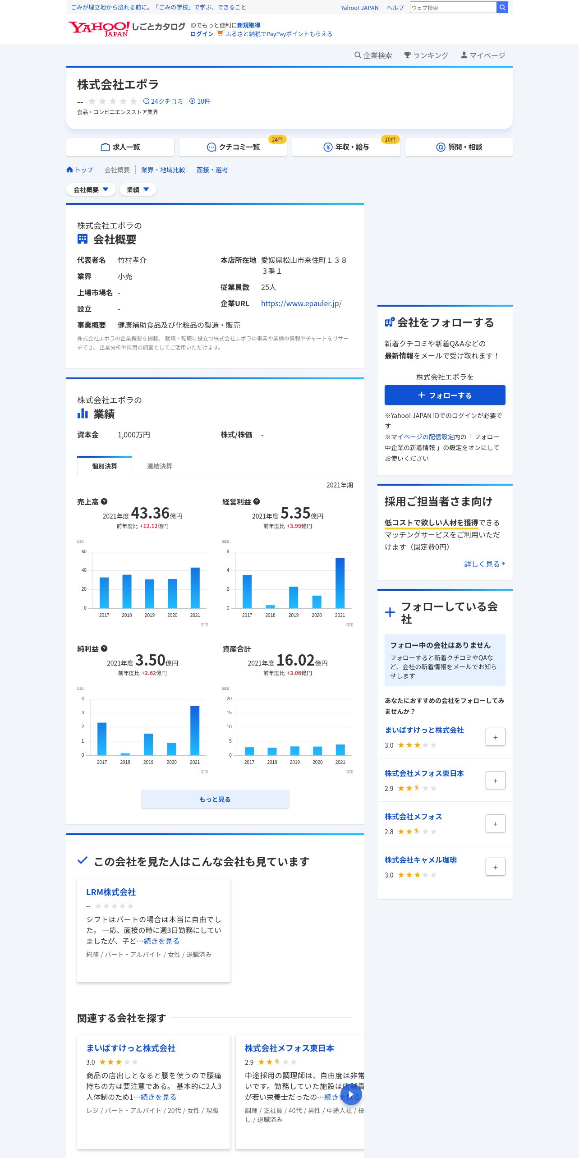Follow 株式会社メフォス with plus button
This screenshot has width=579, height=1158.
[496, 823]
